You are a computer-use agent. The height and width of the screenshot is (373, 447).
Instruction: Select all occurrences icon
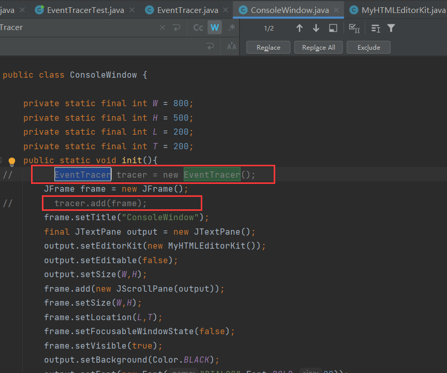click(354, 28)
